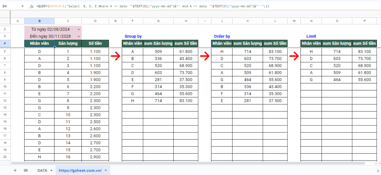Select the Nhân viên header in column B
Screen dimensions: 381x175
[x=39, y=44]
